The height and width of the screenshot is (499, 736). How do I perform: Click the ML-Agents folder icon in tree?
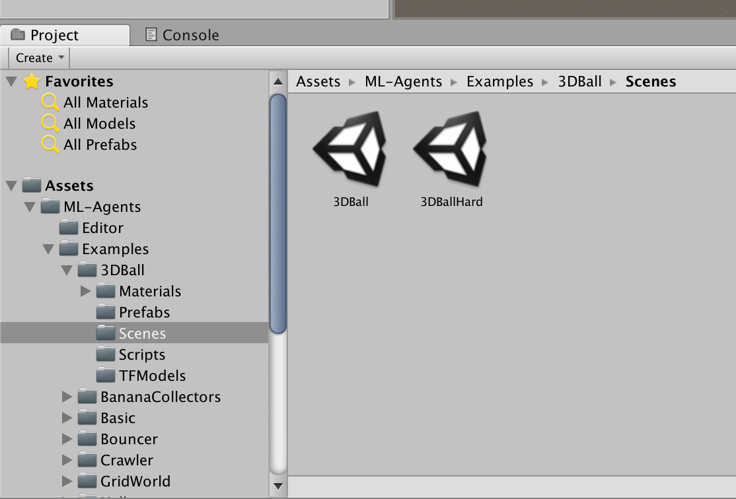[50, 206]
